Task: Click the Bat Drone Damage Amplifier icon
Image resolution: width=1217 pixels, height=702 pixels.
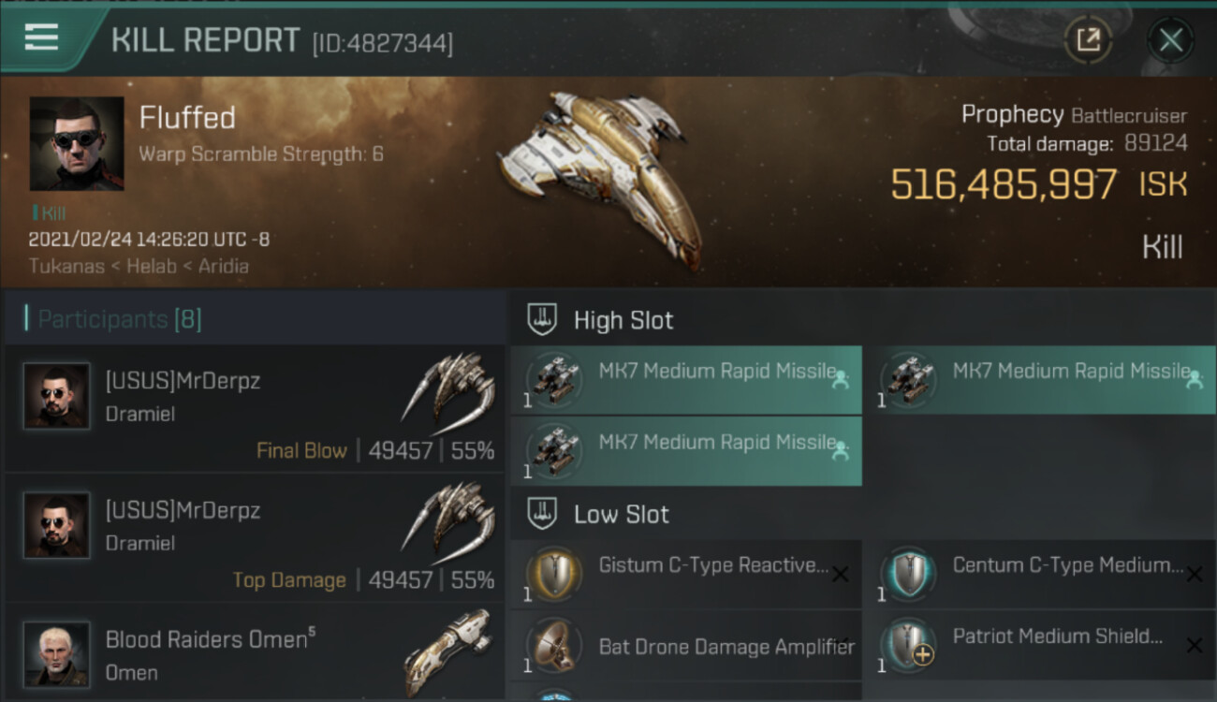Action: 555,648
